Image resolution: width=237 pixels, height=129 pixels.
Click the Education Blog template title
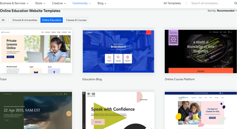pyautogui.click(x=92, y=79)
